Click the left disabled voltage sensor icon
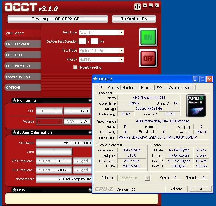The height and width of the screenshot is (206, 216). [39, 121]
